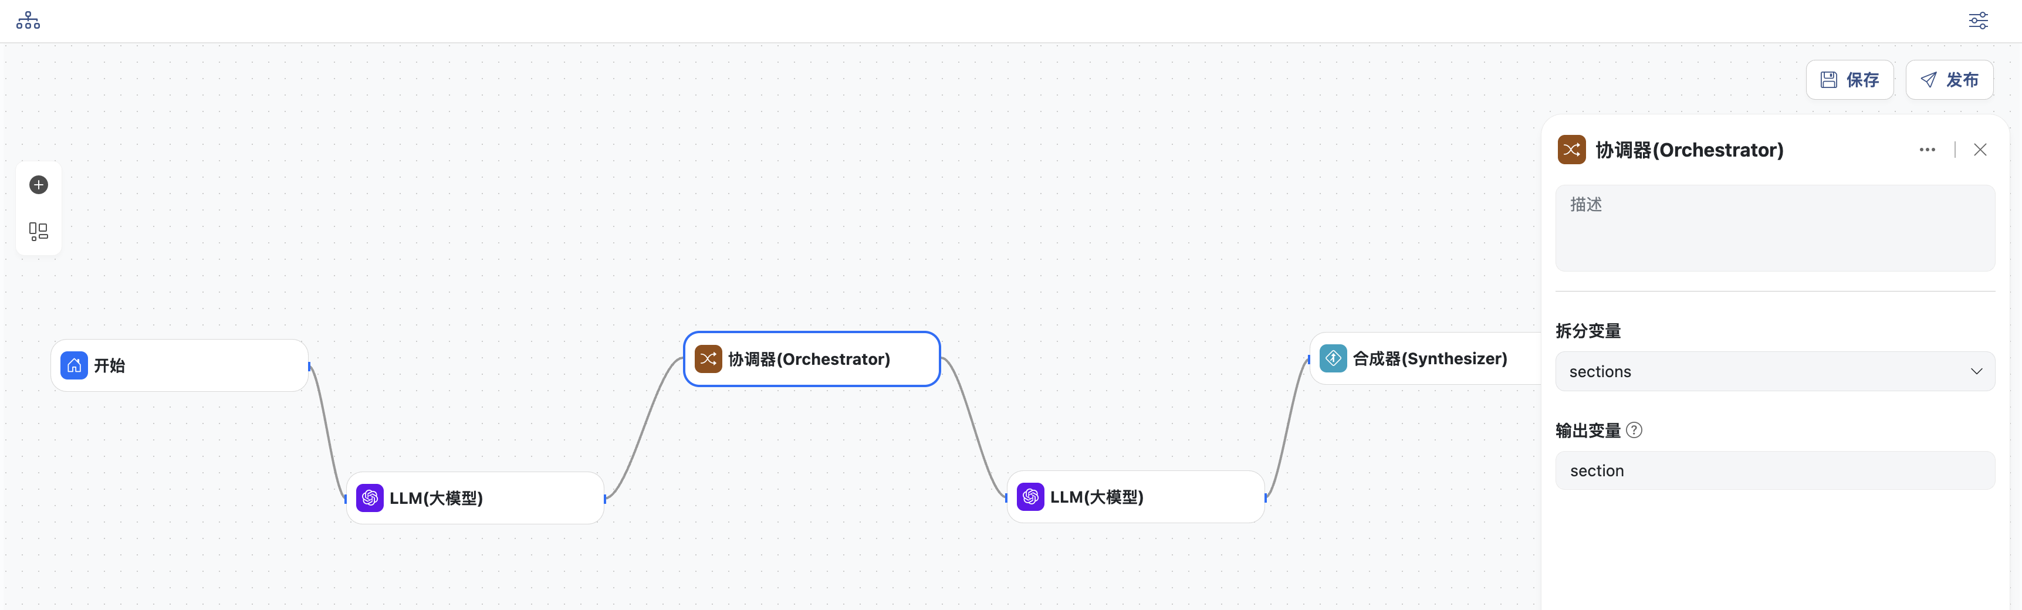Image resolution: width=2022 pixels, height=610 pixels.
Task: Click the auto-layout icon below the plus button
Action: 39,232
